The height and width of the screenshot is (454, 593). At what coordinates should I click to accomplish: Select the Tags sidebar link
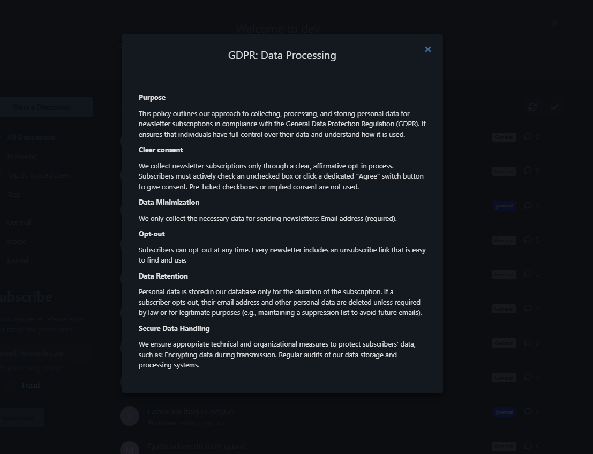tap(13, 194)
